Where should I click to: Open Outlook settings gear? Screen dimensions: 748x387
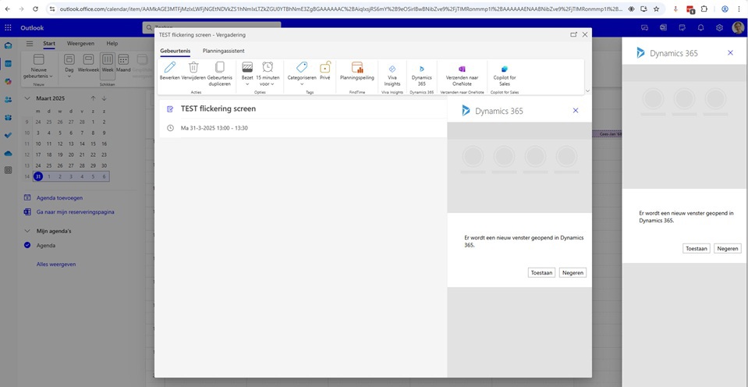tap(719, 27)
